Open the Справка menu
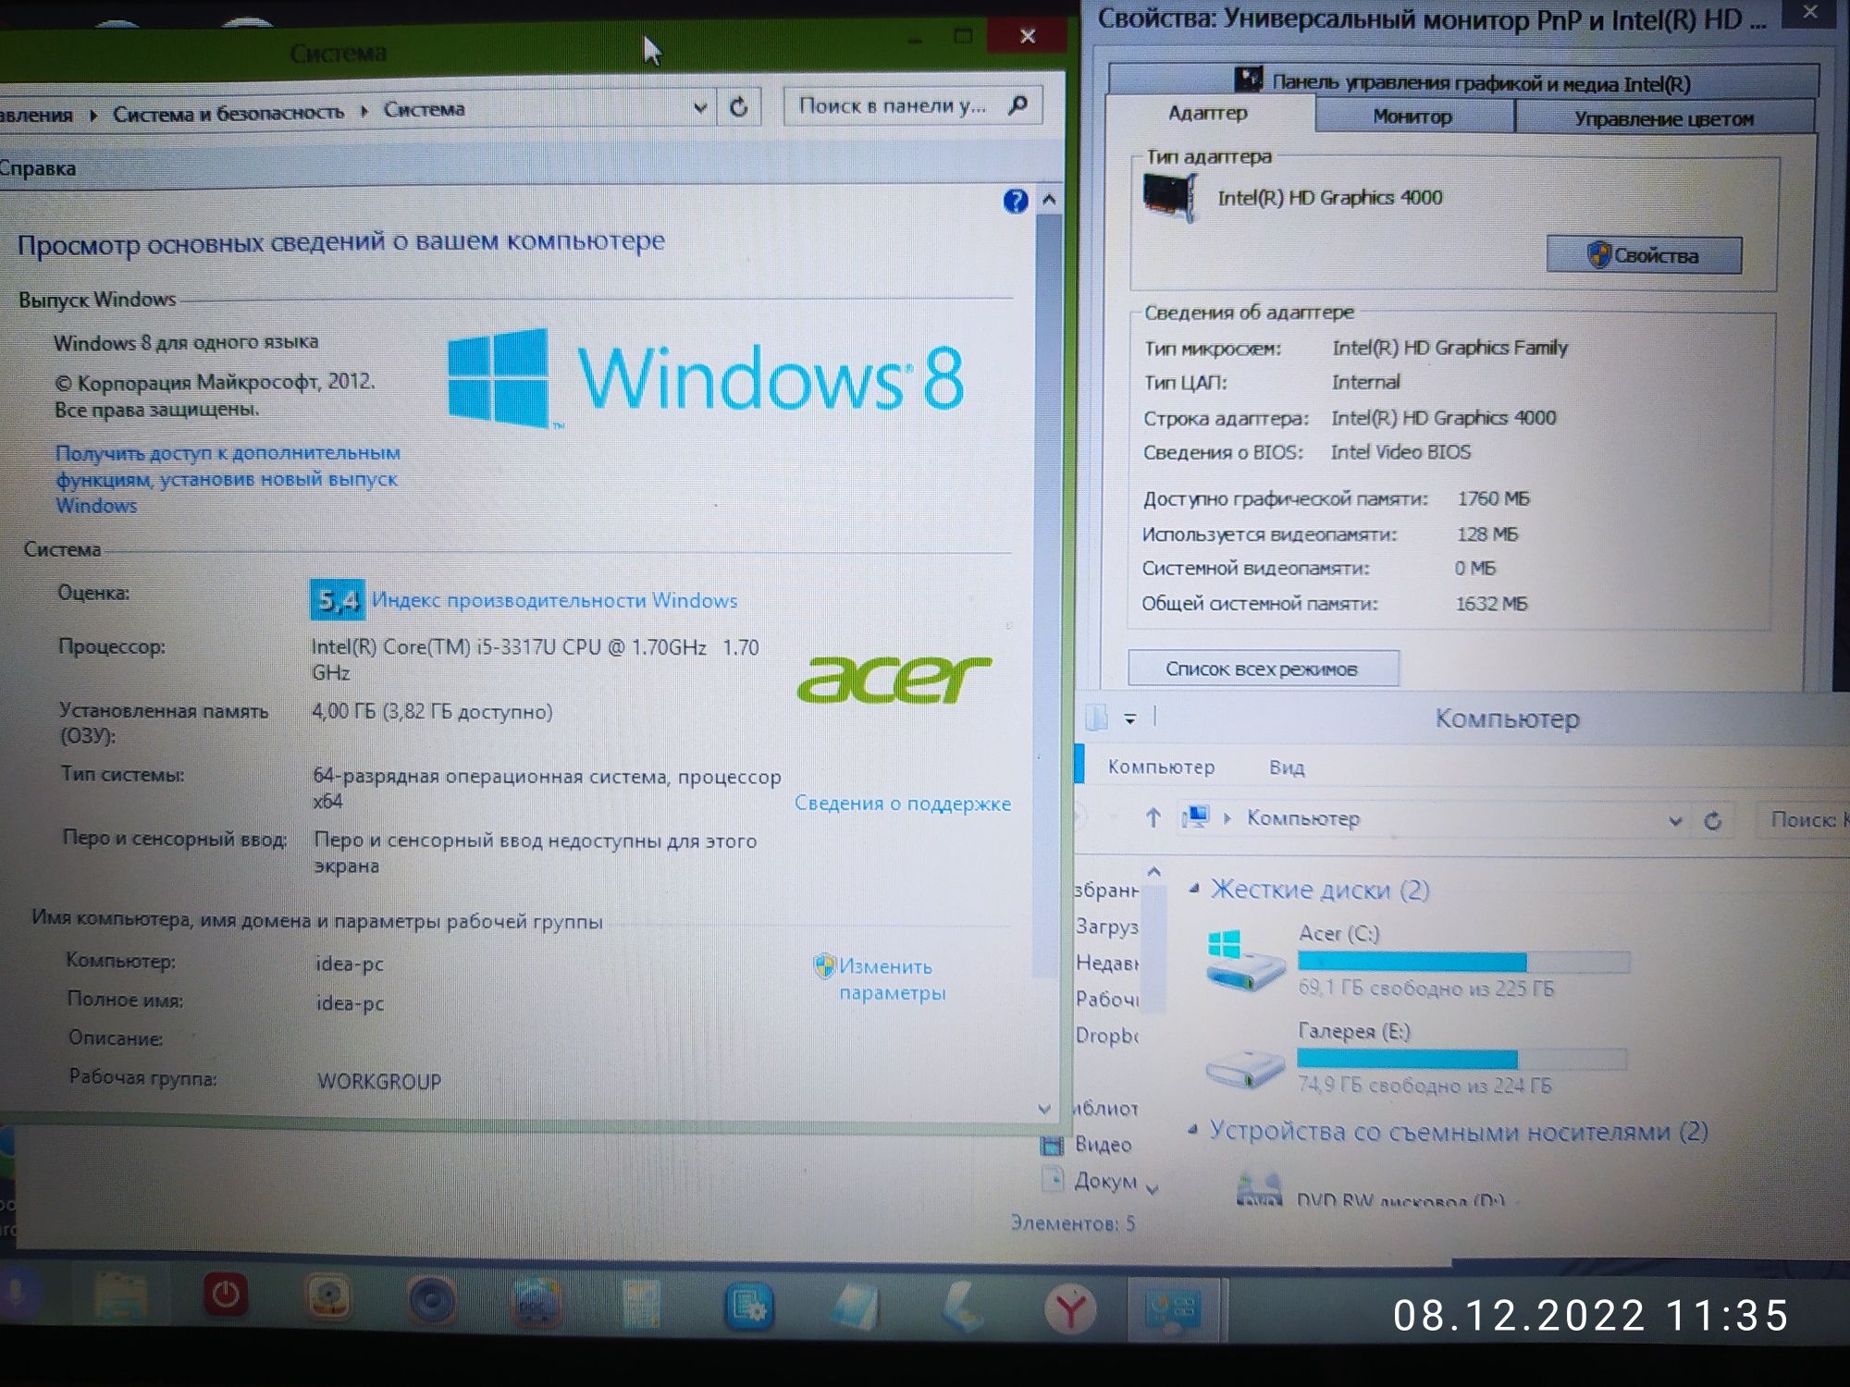 pos(37,168)
